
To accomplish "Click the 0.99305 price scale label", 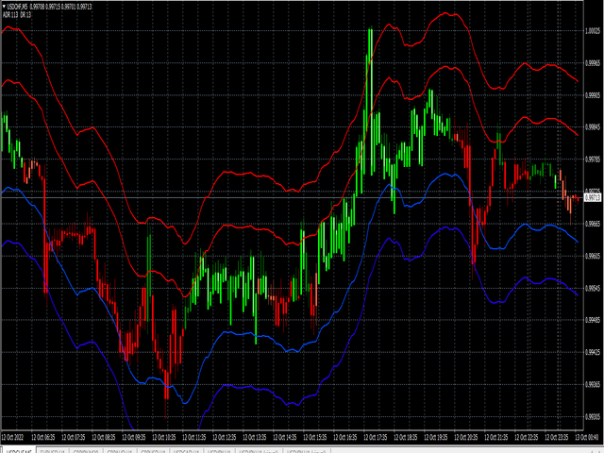I will click(x=593, y=416).
